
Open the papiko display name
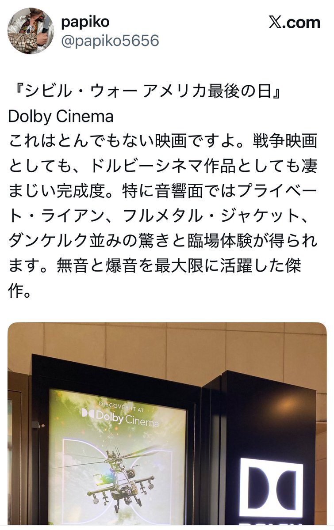[x=85, y=21]
